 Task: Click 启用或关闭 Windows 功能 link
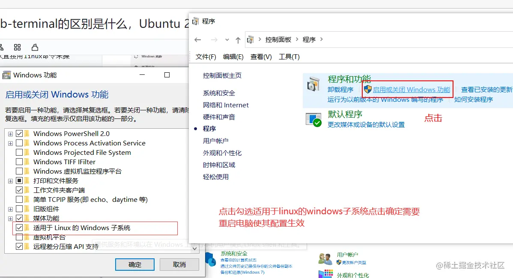point(412,89)
